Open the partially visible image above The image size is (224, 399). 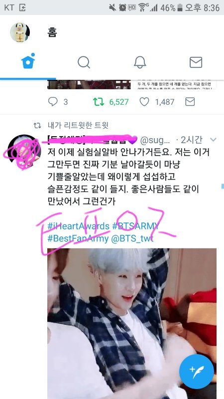coord(89,84)
